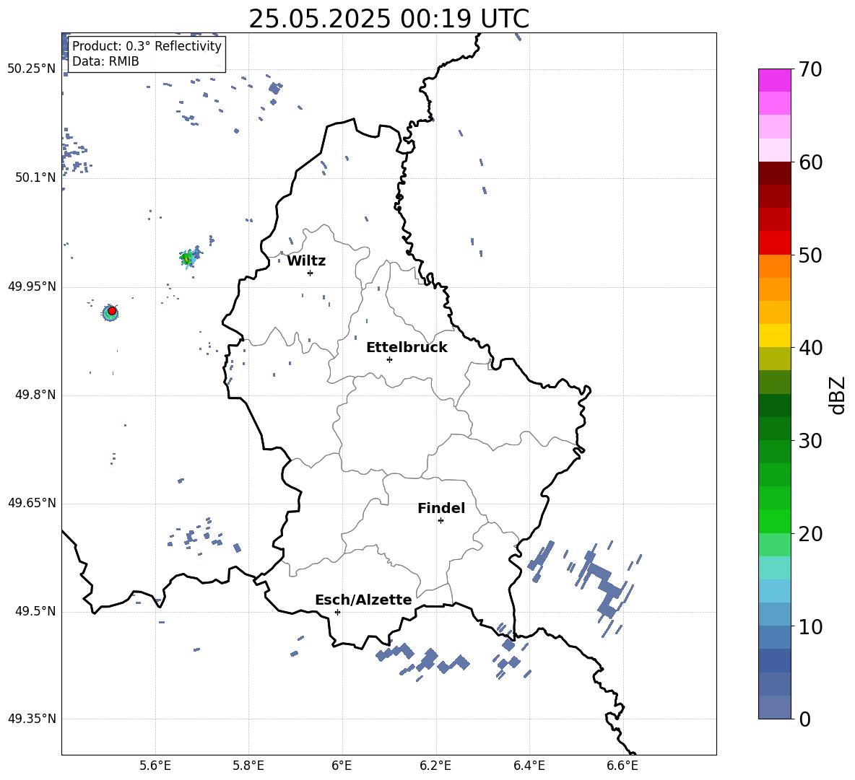Click the longitude label 6.6°E
This screenshot has width=855, height=780.
coord(622,766)
